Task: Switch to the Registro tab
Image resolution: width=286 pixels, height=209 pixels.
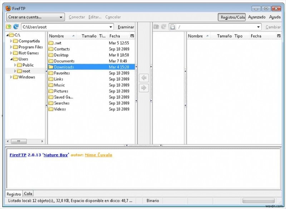Action: (x=14, y=194)
